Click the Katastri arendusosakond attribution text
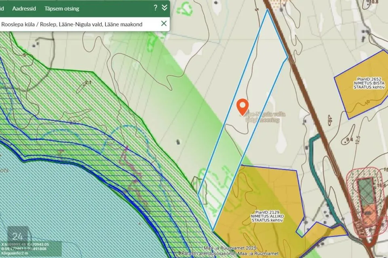Screen dimensions: 388x258 point(208,254)
